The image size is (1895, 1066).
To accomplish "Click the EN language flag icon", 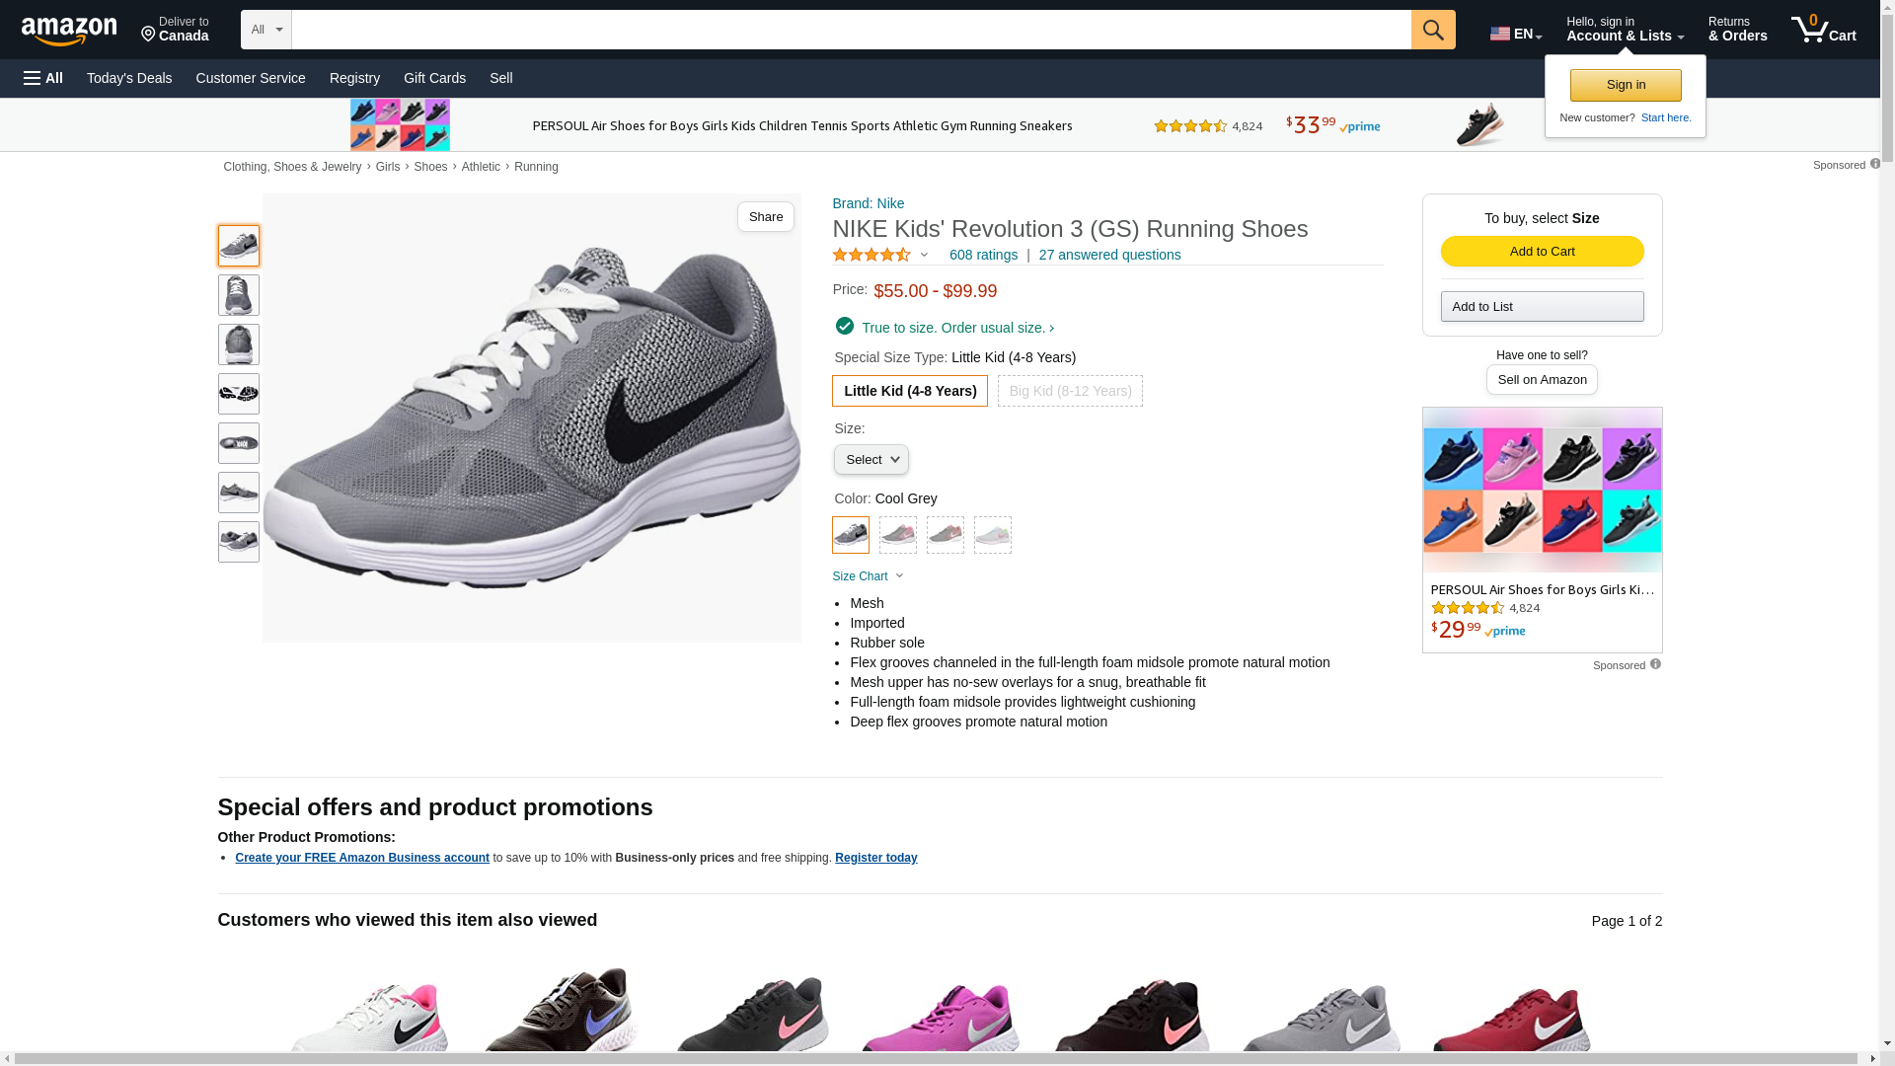I will pyautogui.click(x=1500, y=34).
